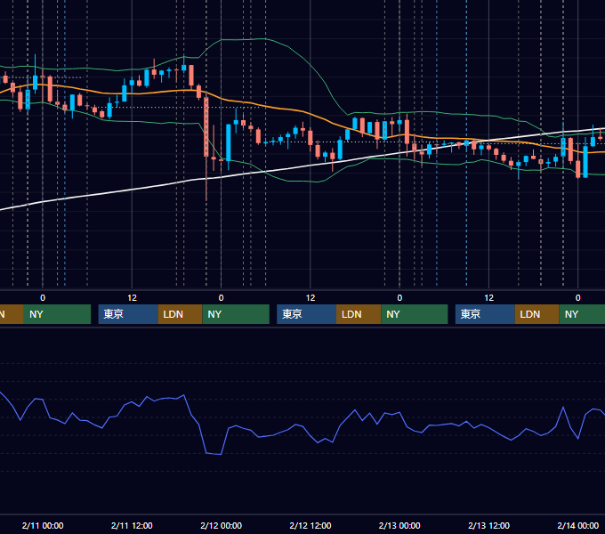Select the NY session block spanning 2/12 00:00
The height and width of the screenshot is (534, 605).
236,314
